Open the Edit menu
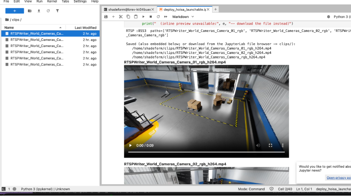The image size is (351, 196). coord(16,1)
